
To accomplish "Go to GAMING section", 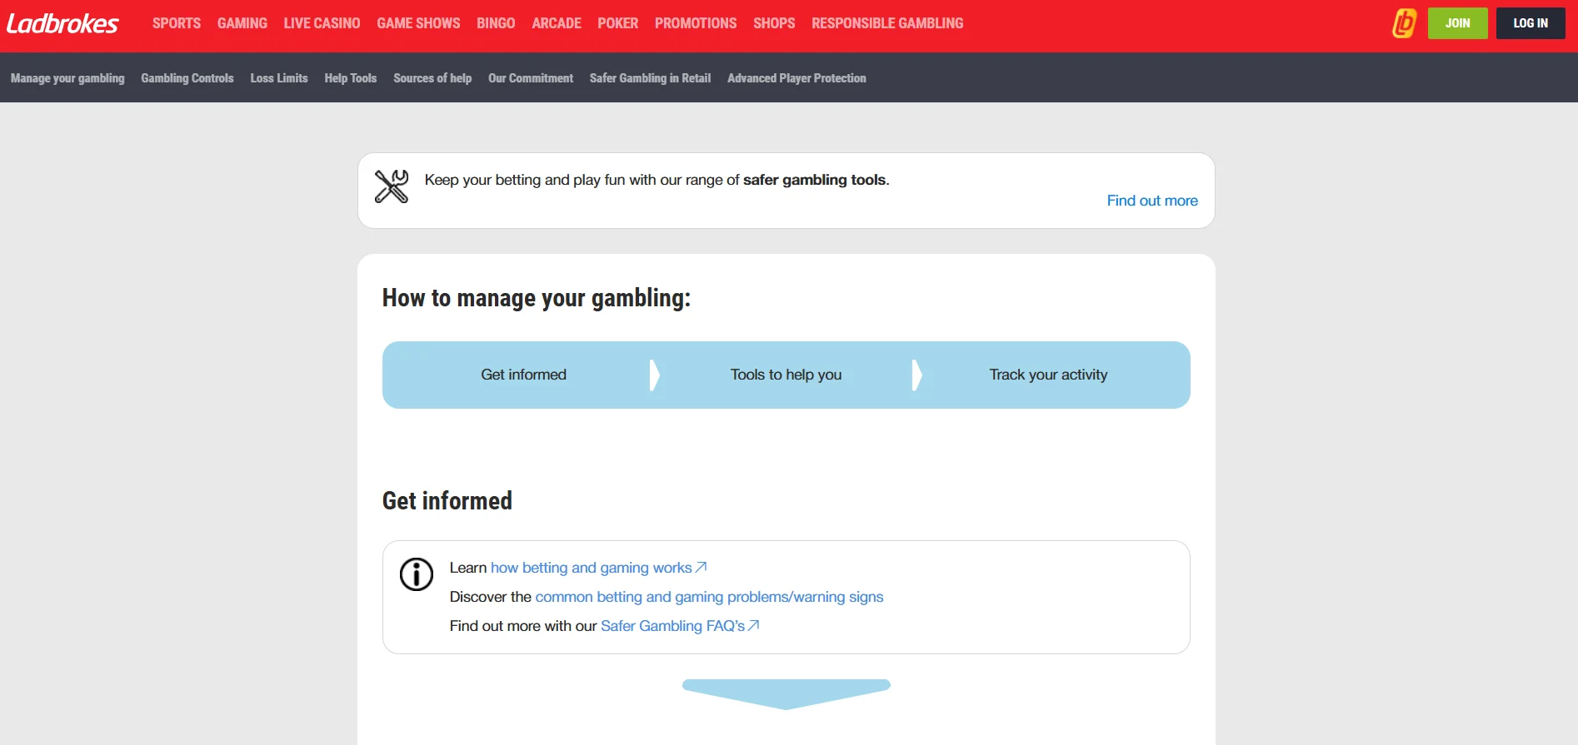I will (x=242, y=23).
